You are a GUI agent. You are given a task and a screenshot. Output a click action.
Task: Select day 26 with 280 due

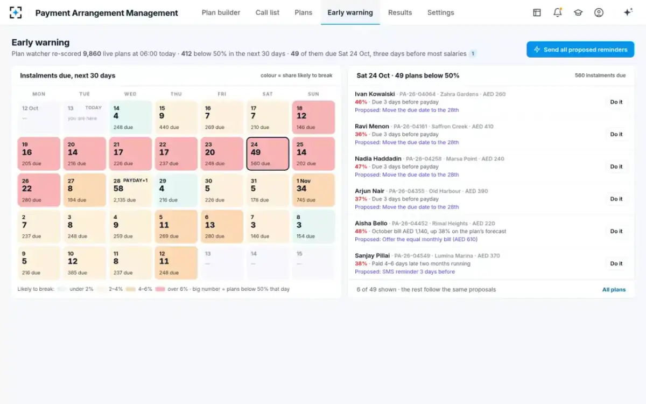pyautogui.click(x=39, y=190)
